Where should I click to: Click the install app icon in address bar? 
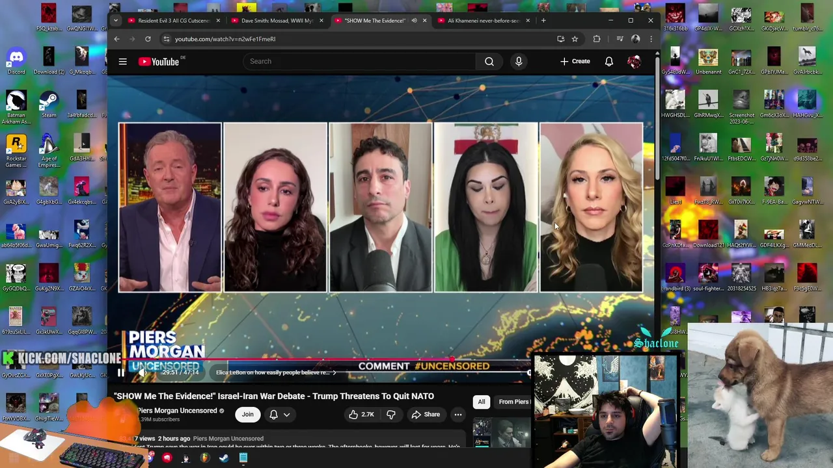(560, 39)
